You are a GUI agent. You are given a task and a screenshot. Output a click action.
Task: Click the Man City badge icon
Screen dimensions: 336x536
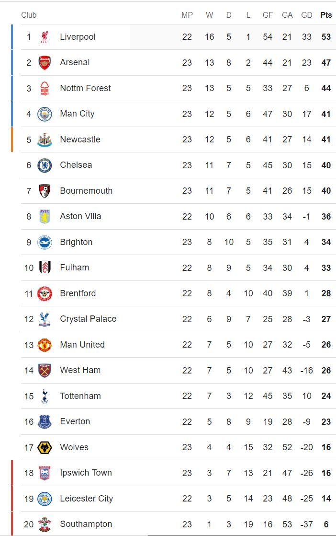pos(45,114)
